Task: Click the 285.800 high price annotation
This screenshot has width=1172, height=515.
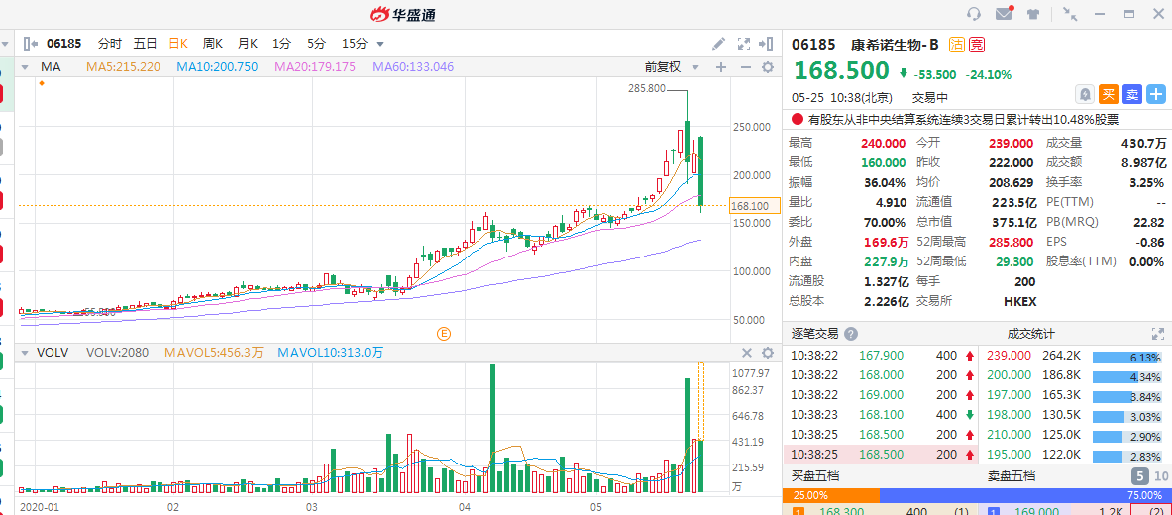Action: (x=647, y=88)
